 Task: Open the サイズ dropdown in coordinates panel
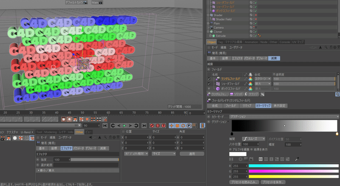(x=164, y=154)
